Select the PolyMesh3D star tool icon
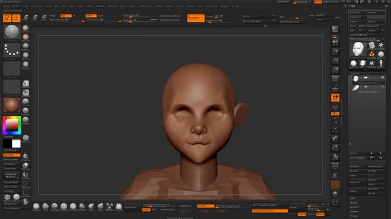 pyautogui.click(x=381, y=46)
